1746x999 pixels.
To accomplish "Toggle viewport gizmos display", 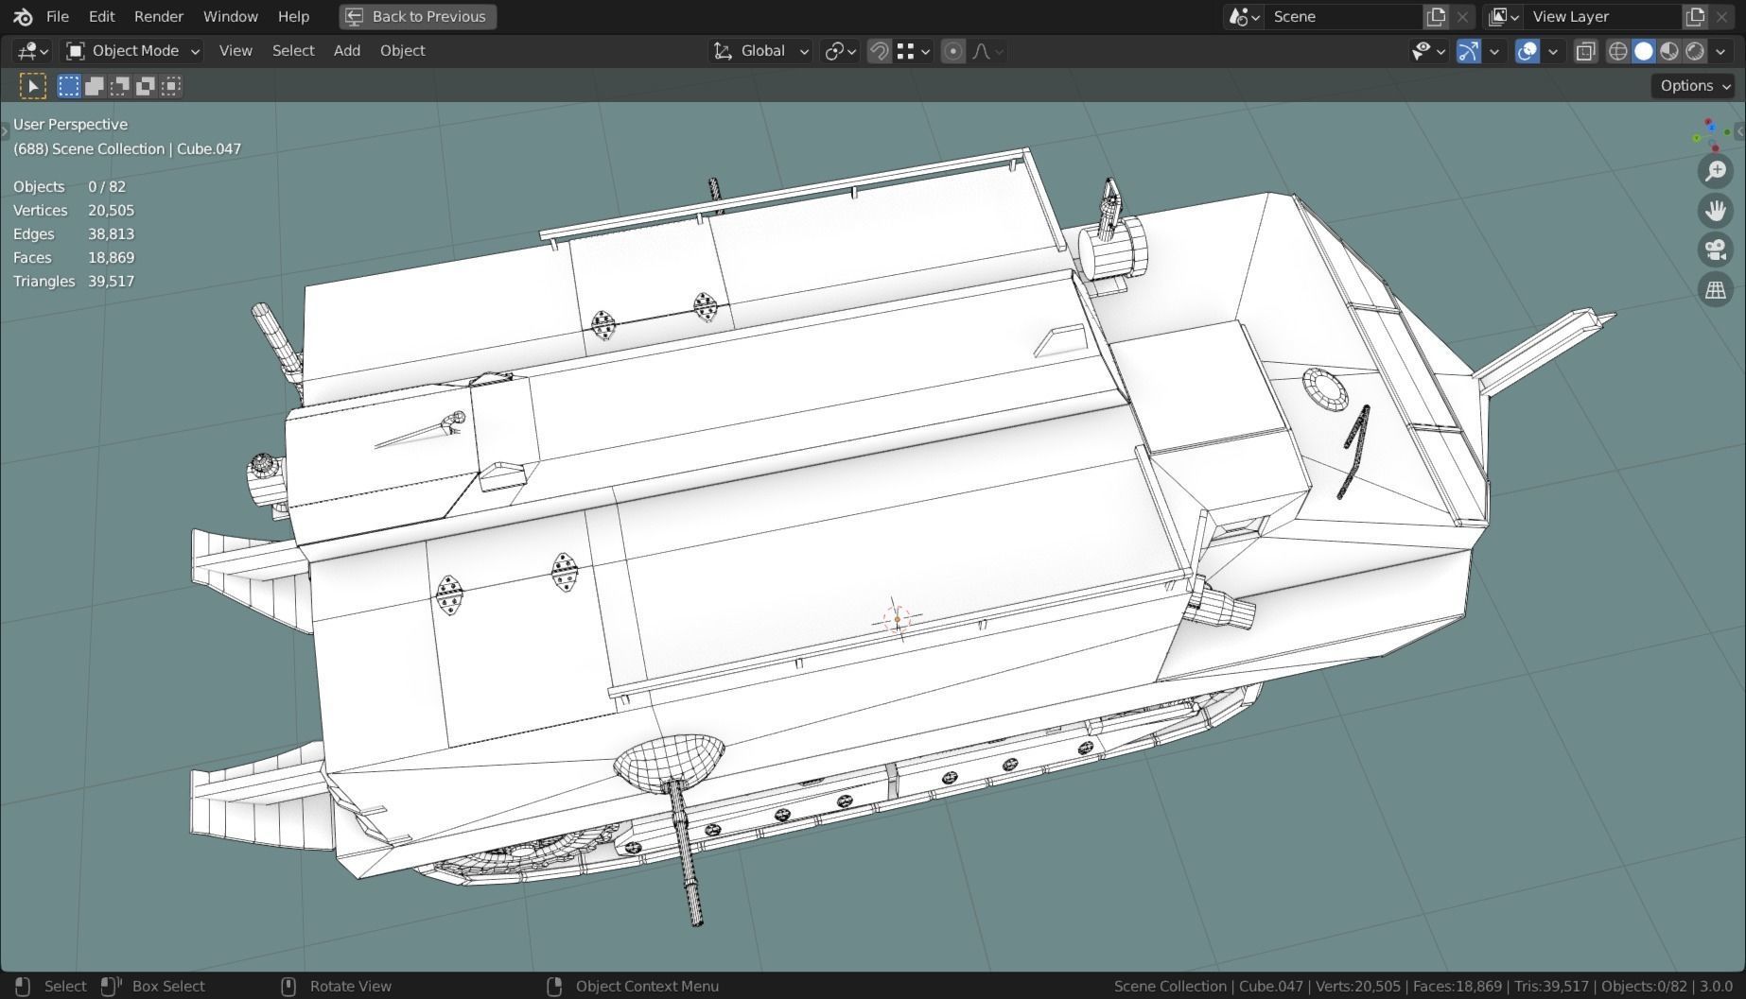I will (1468, 51).
